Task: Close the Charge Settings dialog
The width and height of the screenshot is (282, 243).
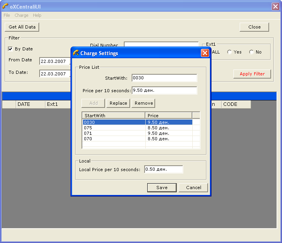Action: [204, 53]
